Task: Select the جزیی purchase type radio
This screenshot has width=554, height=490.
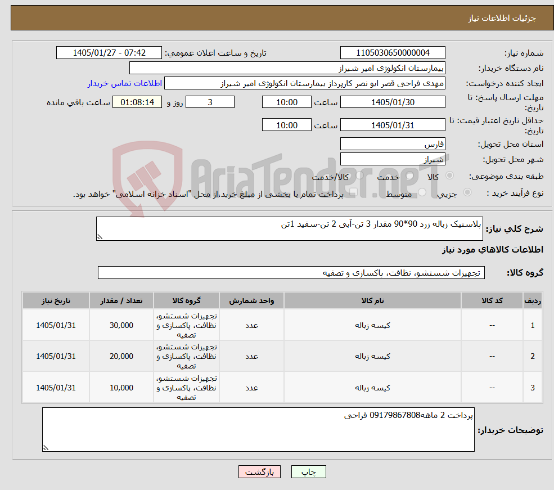Action: (x=467, y=192)
